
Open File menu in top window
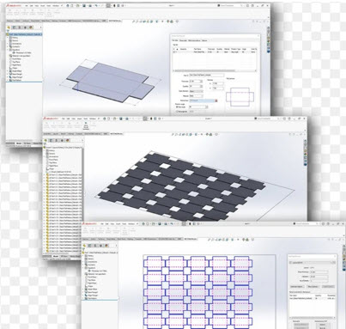(26, 5)
